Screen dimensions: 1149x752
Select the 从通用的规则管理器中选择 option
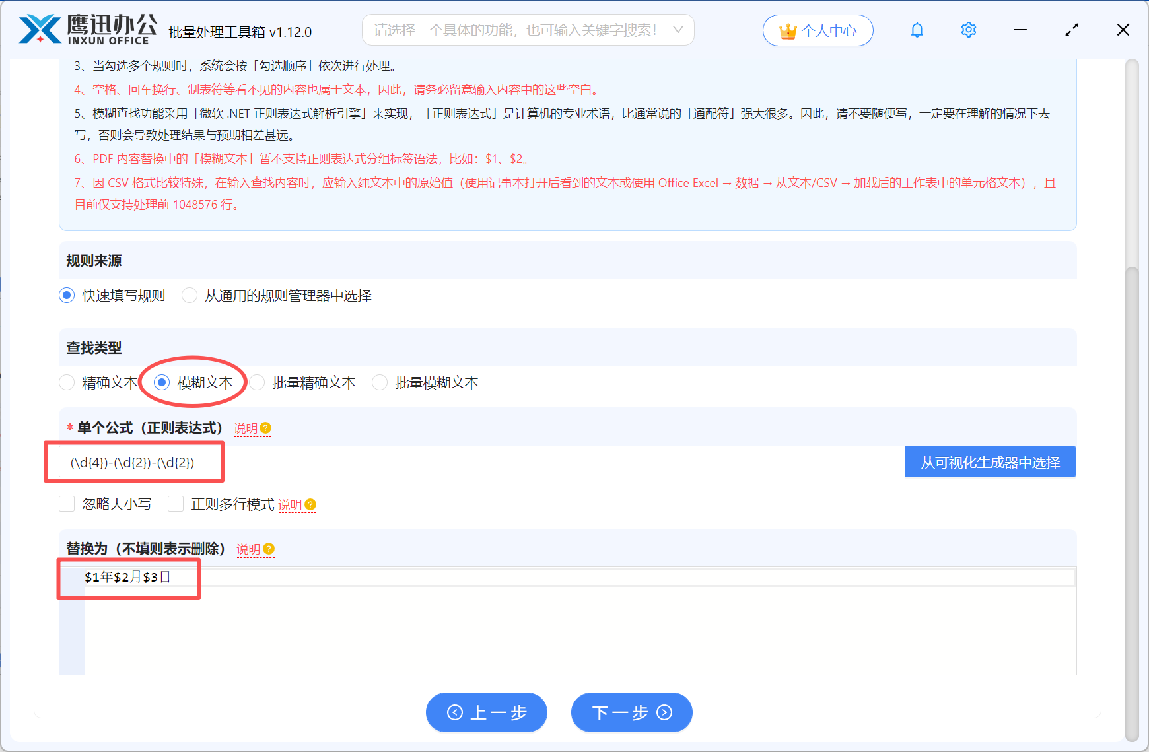coord(190,295)
